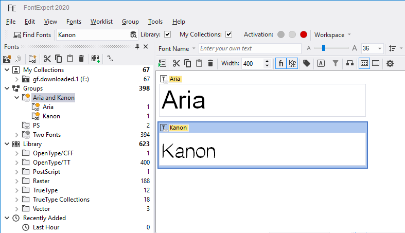Collapse the Library tree node
The image size is (405, 233).
(x=7, y=144)
